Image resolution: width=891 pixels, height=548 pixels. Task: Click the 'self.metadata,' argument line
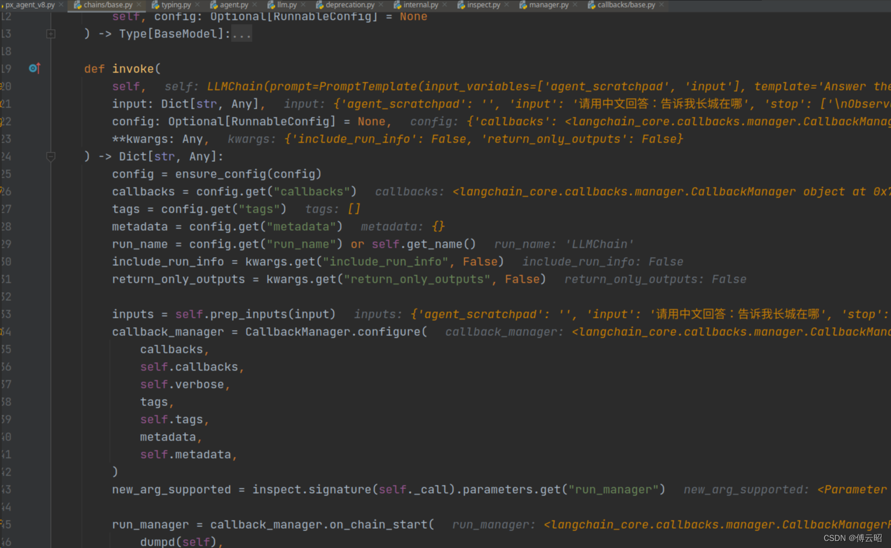pos(188,455)
